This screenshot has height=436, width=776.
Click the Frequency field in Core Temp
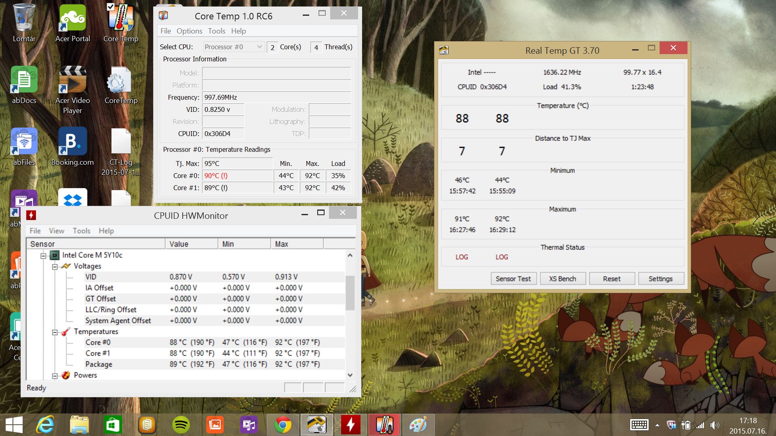(x=276, y=97)
